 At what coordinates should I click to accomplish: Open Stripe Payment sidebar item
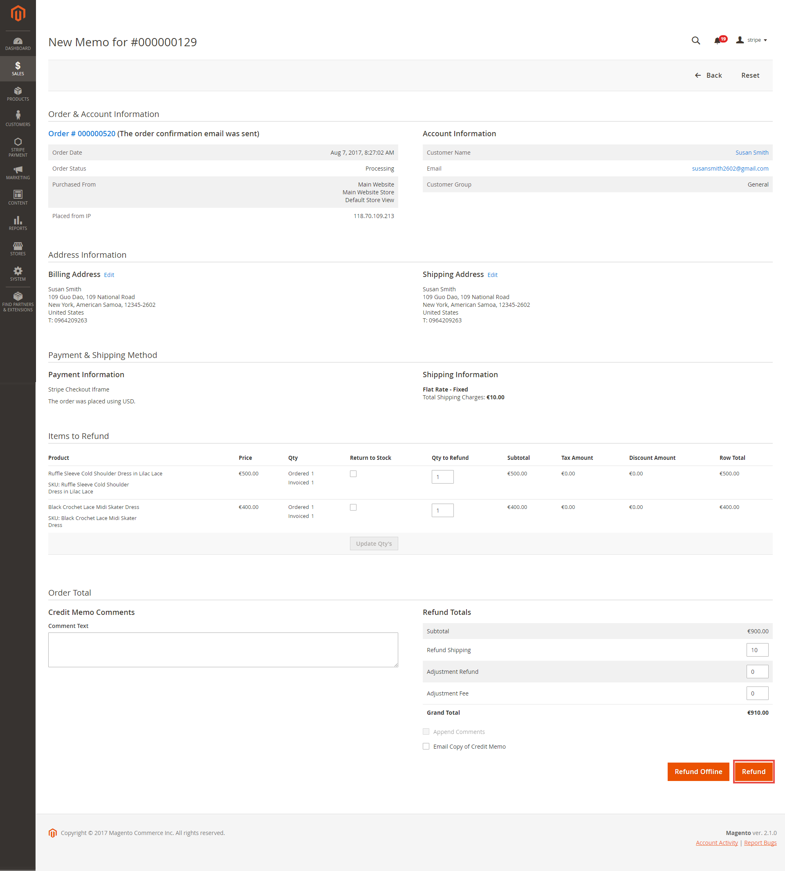(x=18, y=147)
